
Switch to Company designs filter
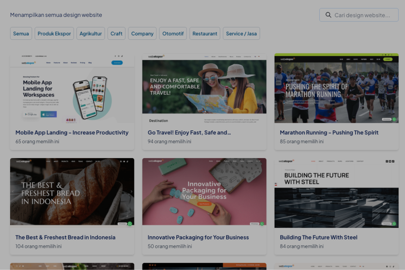pos(142,33)
